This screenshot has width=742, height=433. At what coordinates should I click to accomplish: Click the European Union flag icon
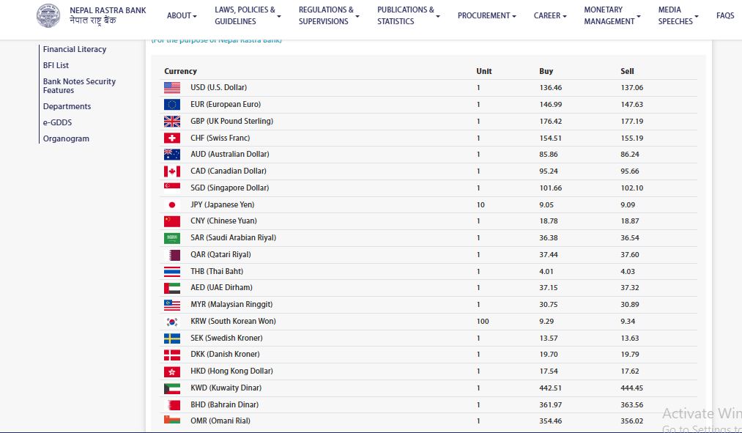172,105
